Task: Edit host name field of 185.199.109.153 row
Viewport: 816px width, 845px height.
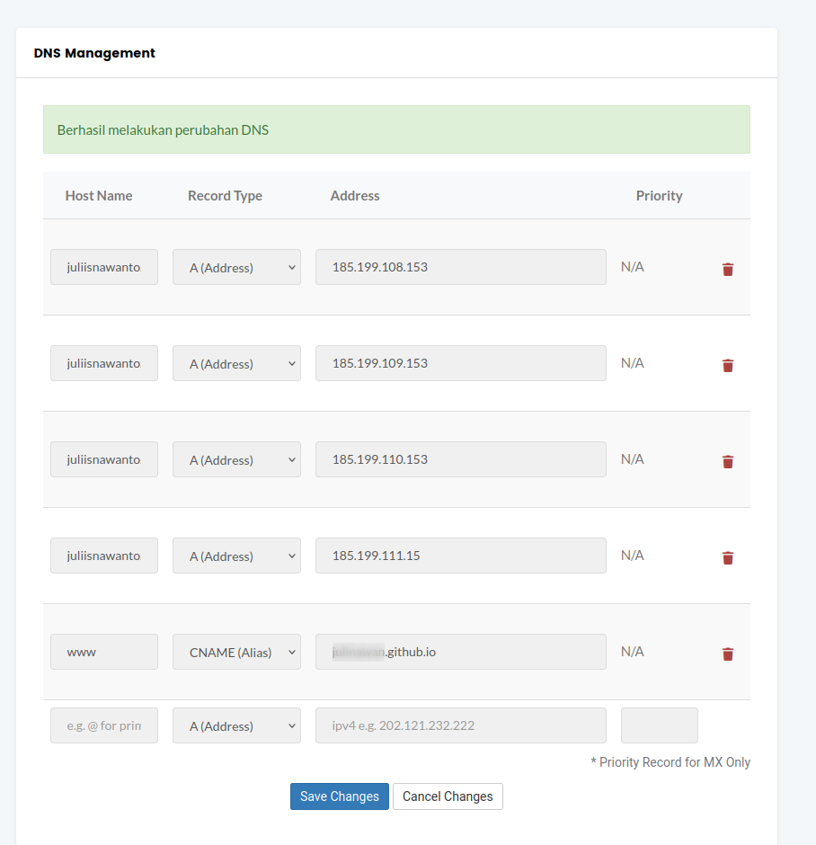Action: tap(104, 363)
